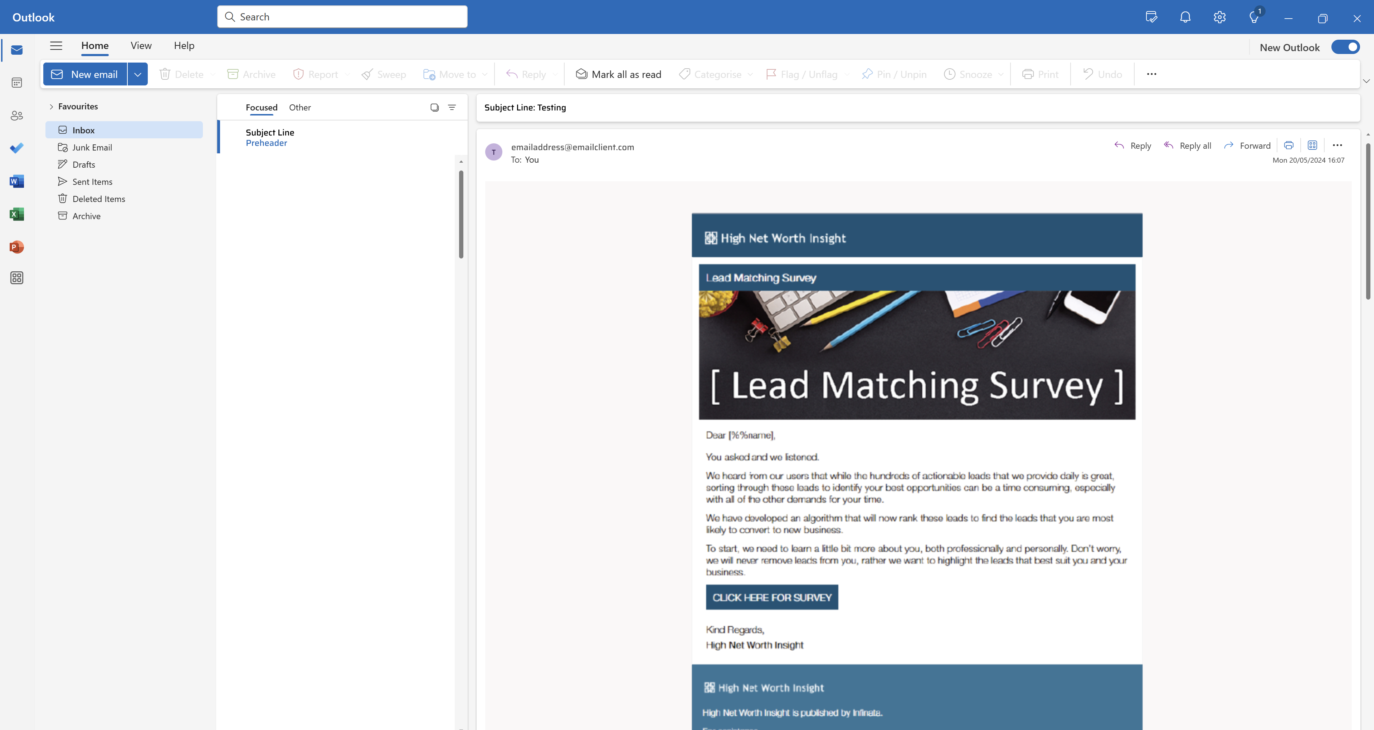The image size is (1374, 730).
Task: Open the settings gear icon
Action: [x=1219, y=18]
